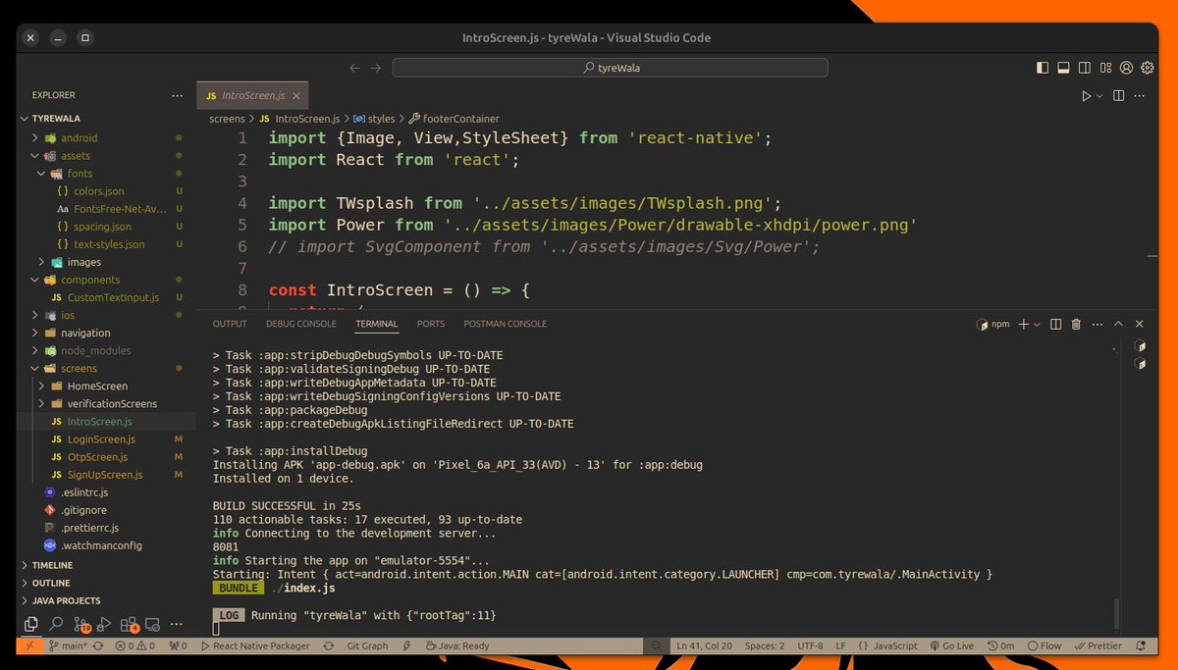
Task: Go forward with the right arrow
Action: [376, 68]
